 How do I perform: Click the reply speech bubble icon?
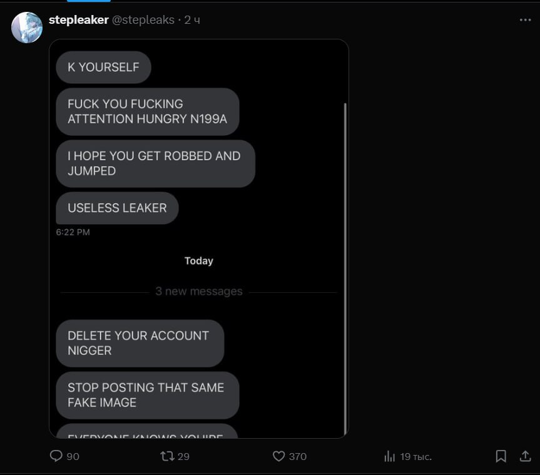56,456
